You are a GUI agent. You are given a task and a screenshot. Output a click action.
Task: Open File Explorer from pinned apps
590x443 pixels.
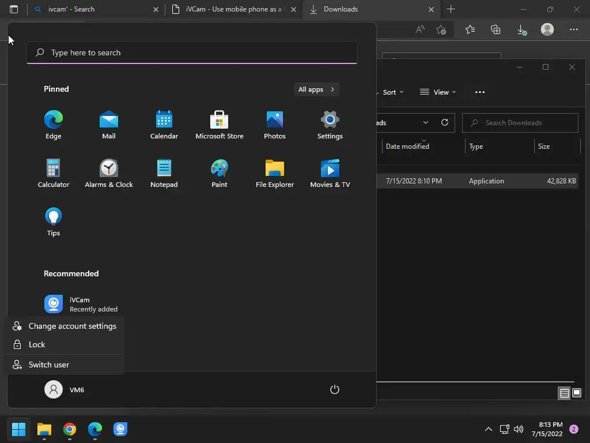click(x=275, y=173)
